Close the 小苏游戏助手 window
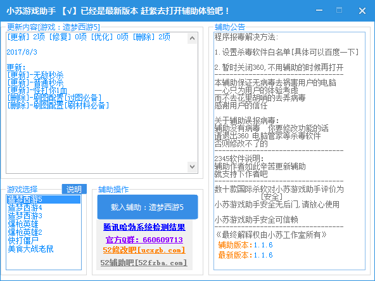This screenshot has width=375, height=281. (362, 11)
